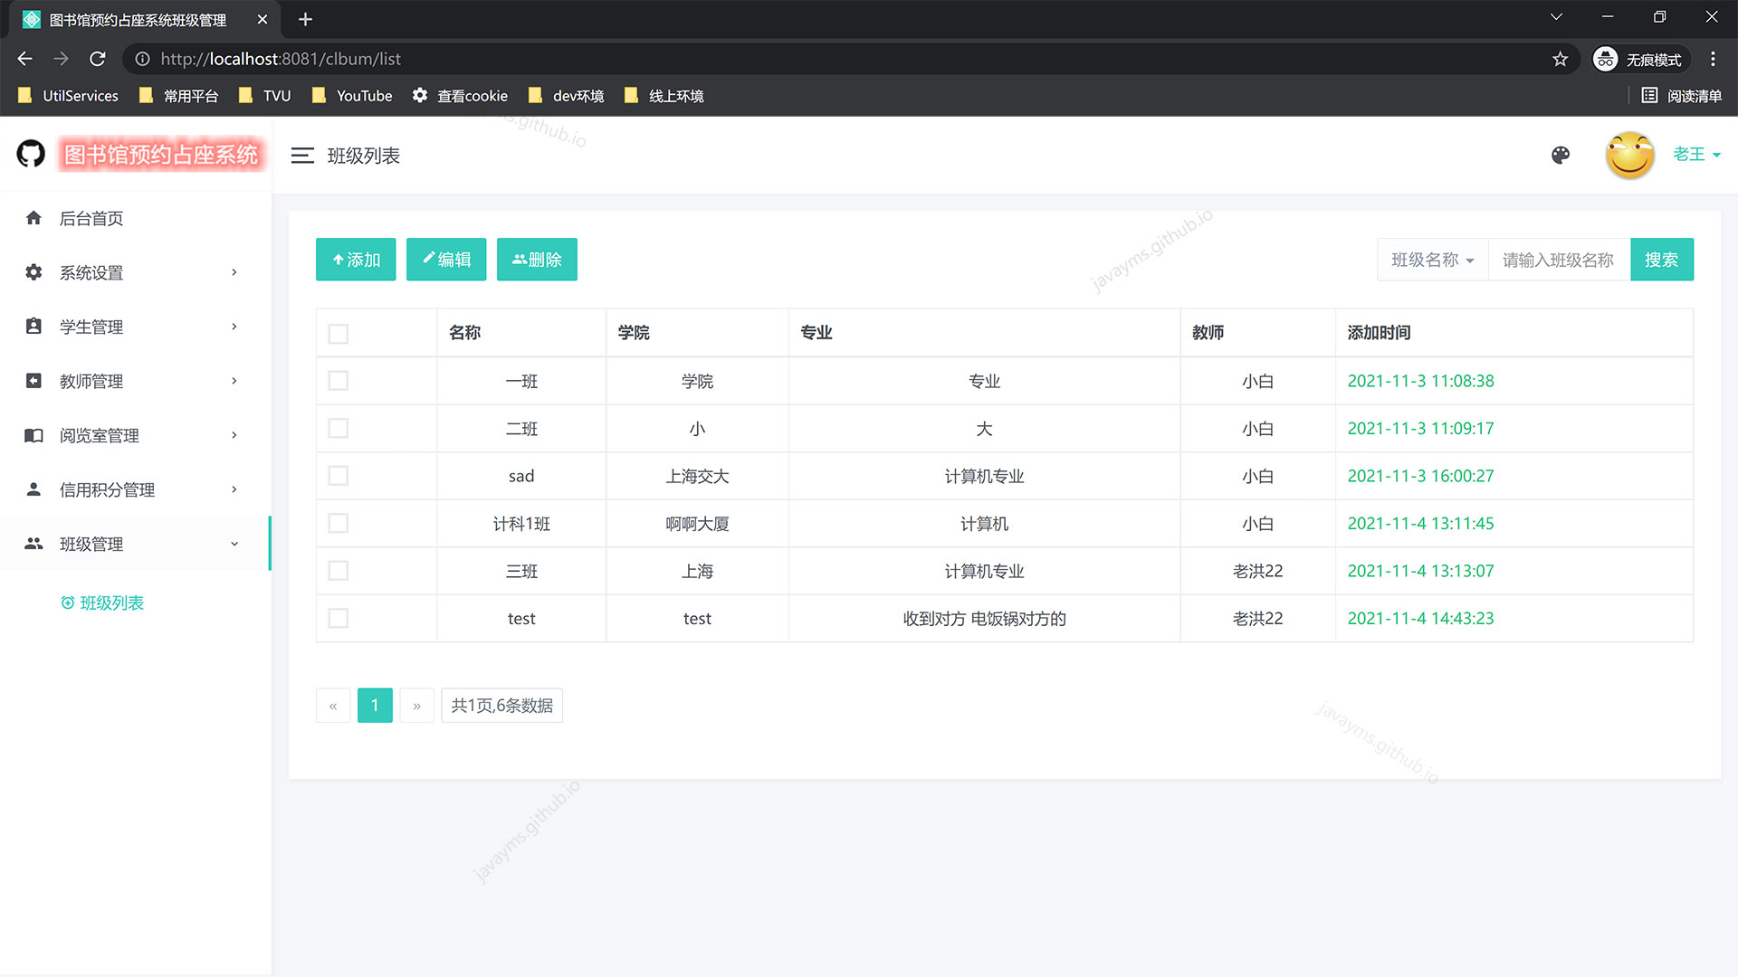
Task: Select the checkbox for test row
Action: coord(339,619)
